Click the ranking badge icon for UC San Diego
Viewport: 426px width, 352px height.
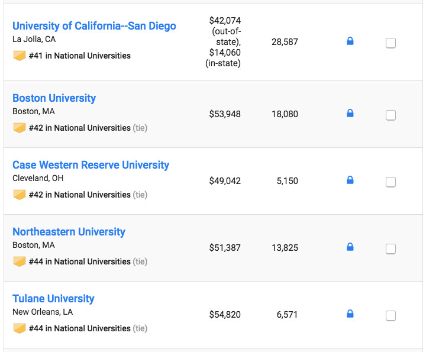click(20, 56)
